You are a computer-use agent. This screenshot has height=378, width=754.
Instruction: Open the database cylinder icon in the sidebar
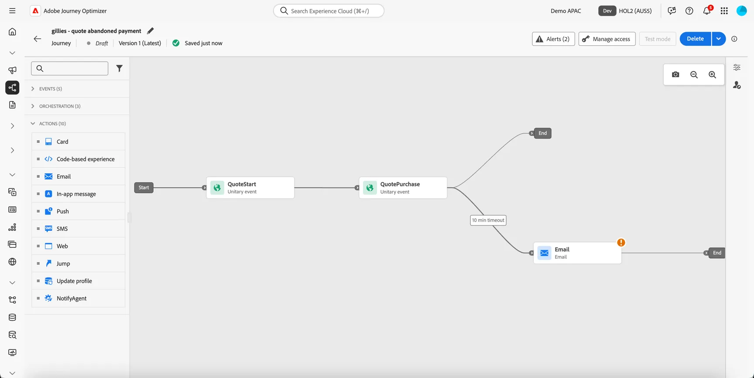tap(12, 317)
